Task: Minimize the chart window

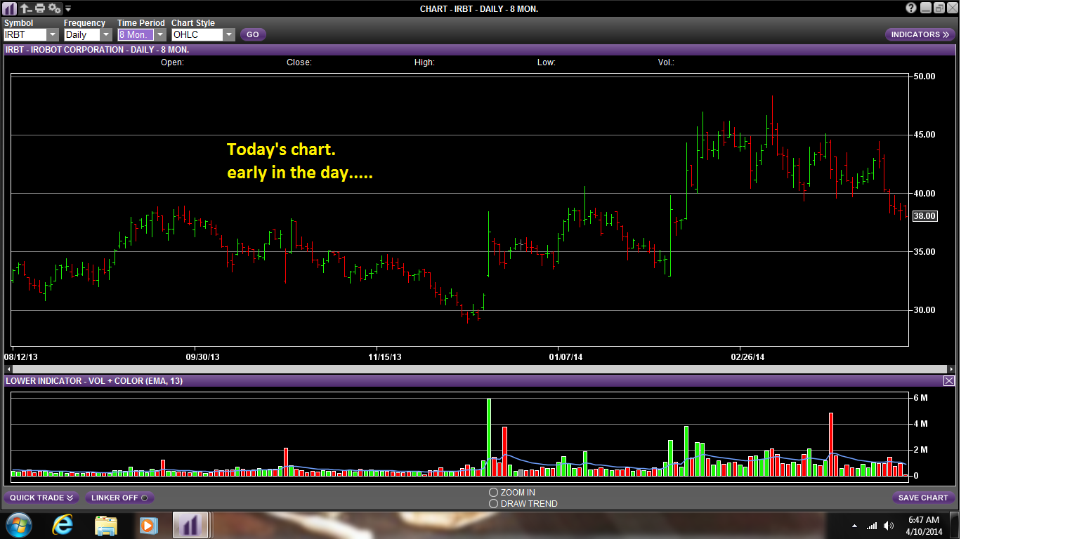Action: (x=926, y=8)
